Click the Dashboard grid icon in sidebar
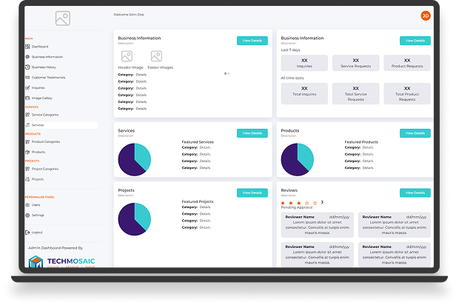Screen dimensions: 459x305 (27, 47)
